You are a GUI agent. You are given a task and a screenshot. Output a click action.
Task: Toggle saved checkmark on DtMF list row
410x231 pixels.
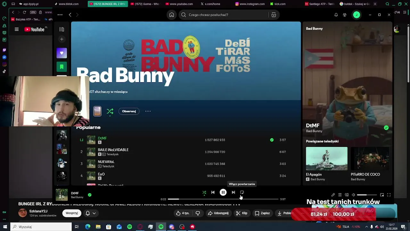272,140
